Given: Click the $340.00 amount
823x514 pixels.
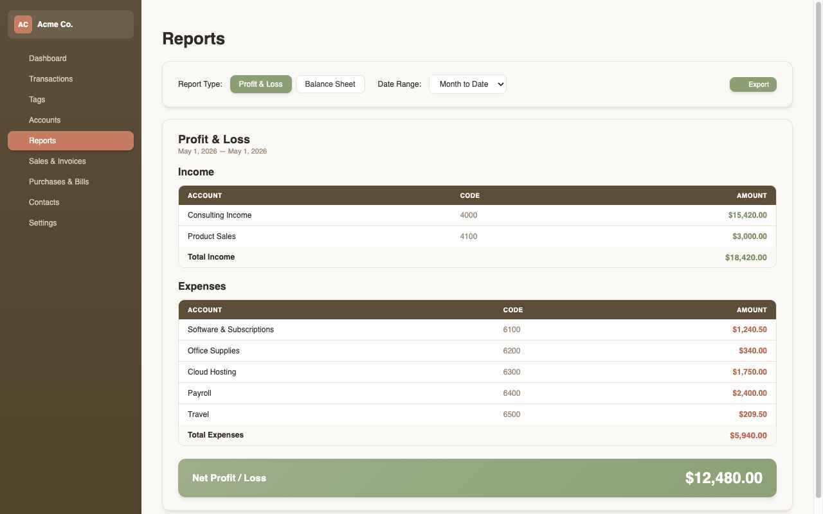Looking at the screenshot, I should coord(753,351).
